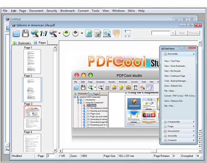Open the View menu

(x=106, y=11)
